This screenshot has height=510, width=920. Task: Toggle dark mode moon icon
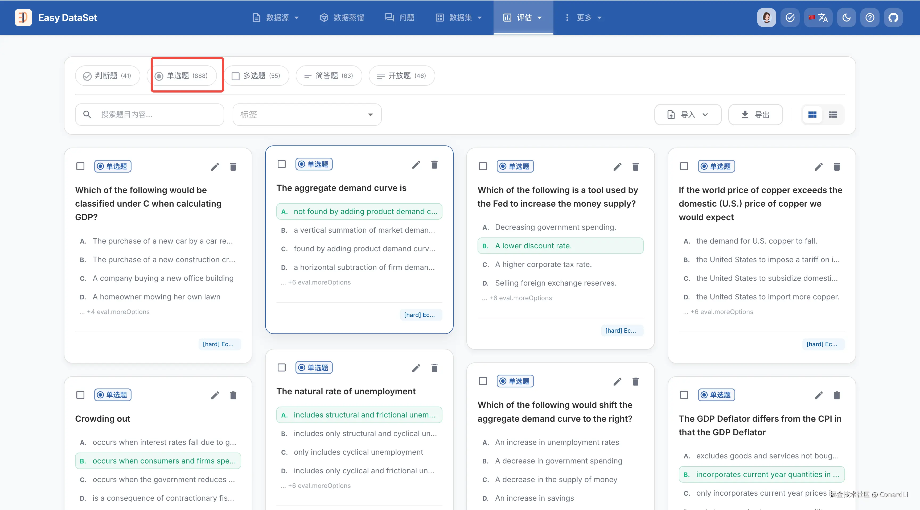pos(846,18)
